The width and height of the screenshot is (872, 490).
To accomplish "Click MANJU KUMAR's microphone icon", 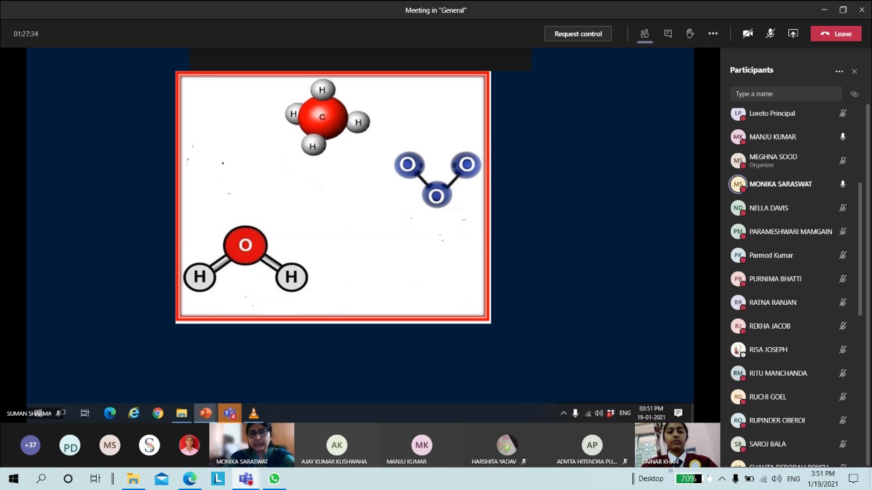I will pyautogui.click(x=843, y=137).
